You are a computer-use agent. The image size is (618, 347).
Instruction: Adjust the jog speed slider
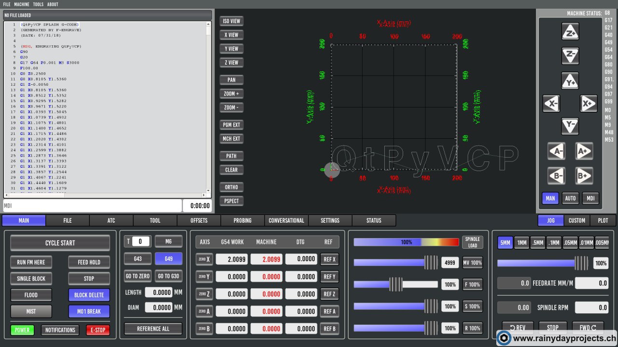coord(543,263)
